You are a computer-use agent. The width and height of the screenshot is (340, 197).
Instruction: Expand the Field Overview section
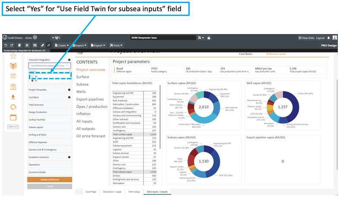point(49,105)
